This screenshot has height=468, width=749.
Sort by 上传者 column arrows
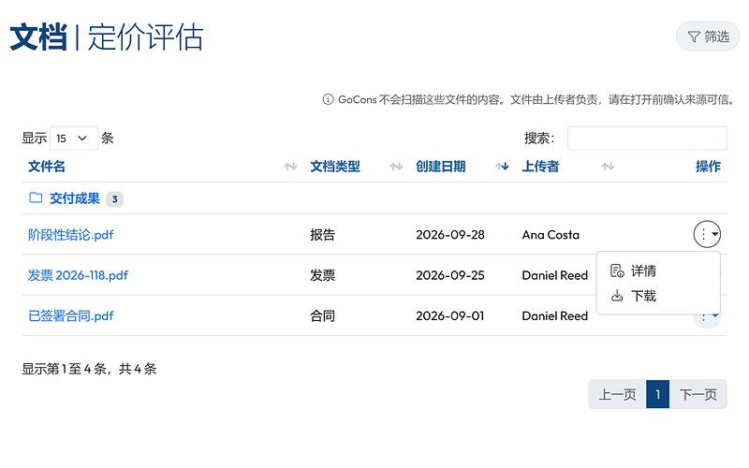click(608, 167)
